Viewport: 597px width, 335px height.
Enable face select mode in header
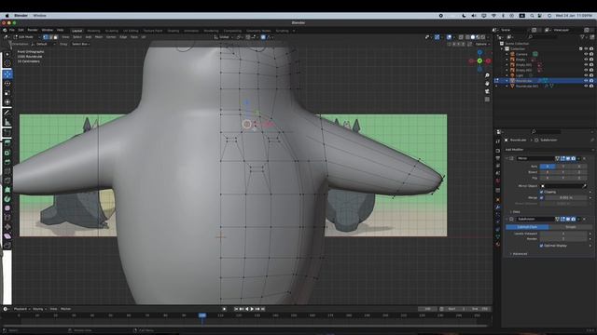(55, 37)
